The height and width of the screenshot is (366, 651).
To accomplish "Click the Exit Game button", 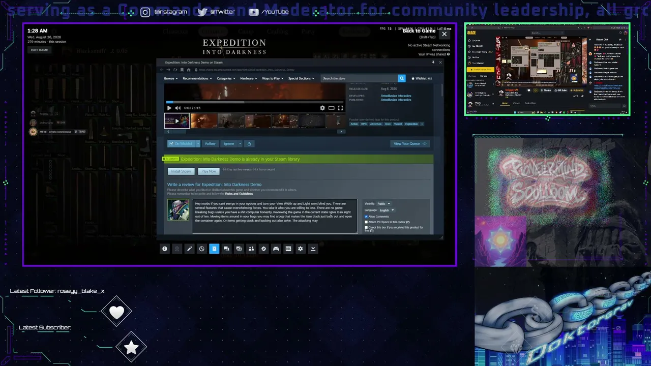I will pyautogui.click(x=39, y=50).
